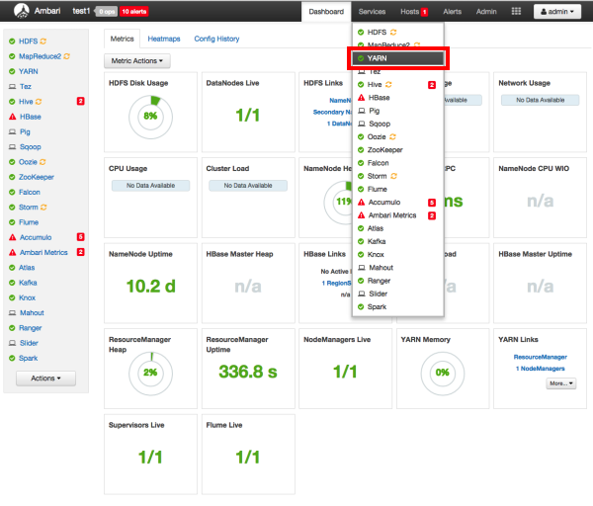Open the admin user dropdown

tap(557, 11)
